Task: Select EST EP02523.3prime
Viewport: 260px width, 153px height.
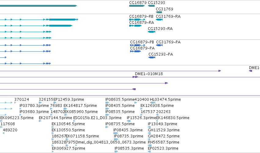Action: tap(163, 149)
